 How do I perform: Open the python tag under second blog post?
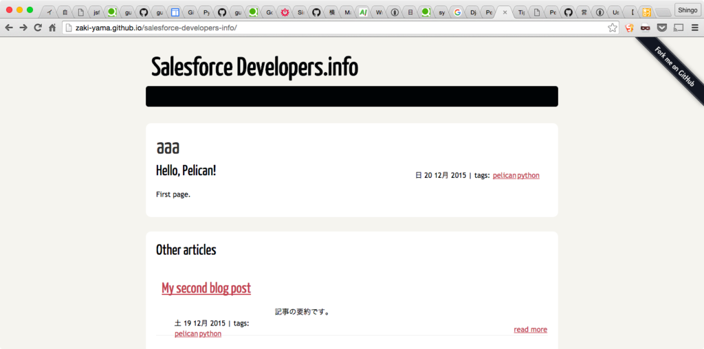click(x=210, y=334)
